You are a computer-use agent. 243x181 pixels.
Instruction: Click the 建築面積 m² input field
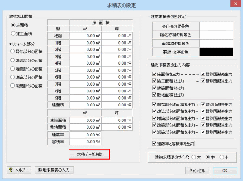(86, 120)
